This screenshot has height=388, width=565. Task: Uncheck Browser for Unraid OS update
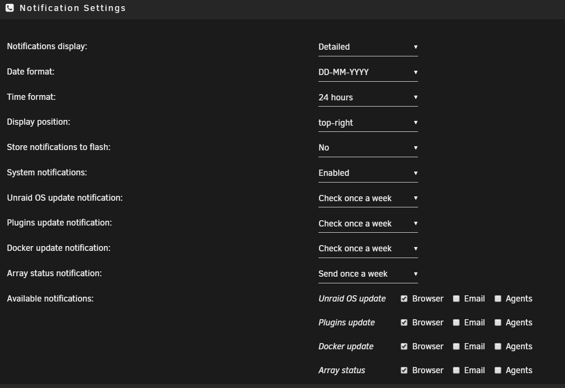404,298
